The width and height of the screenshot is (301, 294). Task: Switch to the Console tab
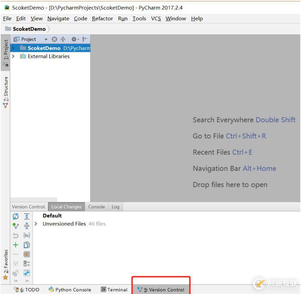click(96, 207)
